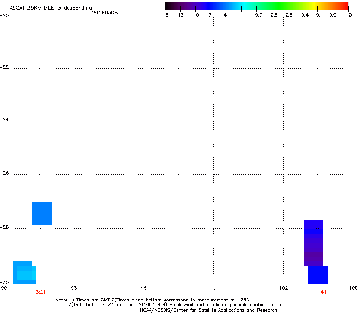Click the -16 color scale value
357x313 pixels.
pos(164,15)
